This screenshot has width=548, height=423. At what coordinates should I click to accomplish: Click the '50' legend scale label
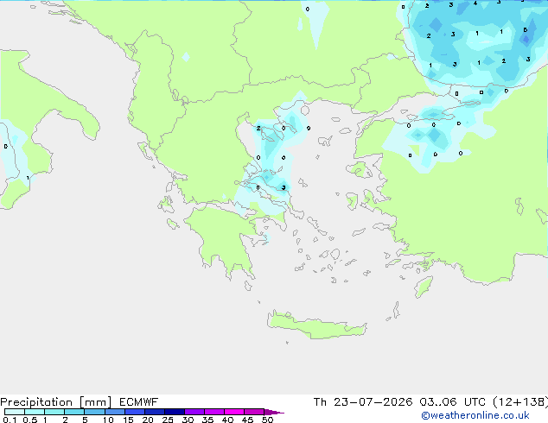pyautogui.click(x=267, y=420)
